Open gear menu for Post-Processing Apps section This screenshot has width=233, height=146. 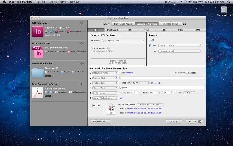point(82,84)
